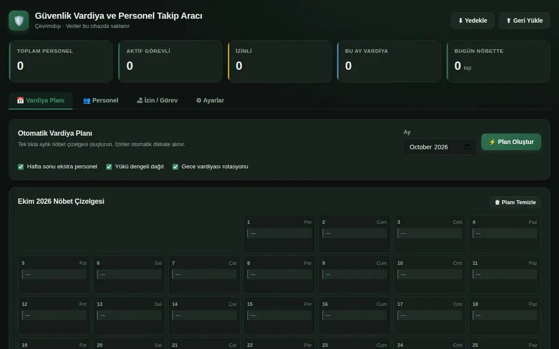Go to the Ayarlar settings tab
Screen dimensions: 559x349
click(210, 101)
